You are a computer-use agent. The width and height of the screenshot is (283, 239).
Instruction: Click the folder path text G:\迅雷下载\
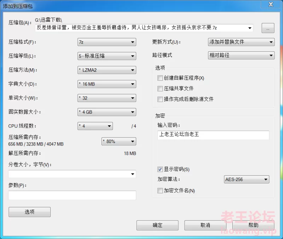click(x=48, y=20)
